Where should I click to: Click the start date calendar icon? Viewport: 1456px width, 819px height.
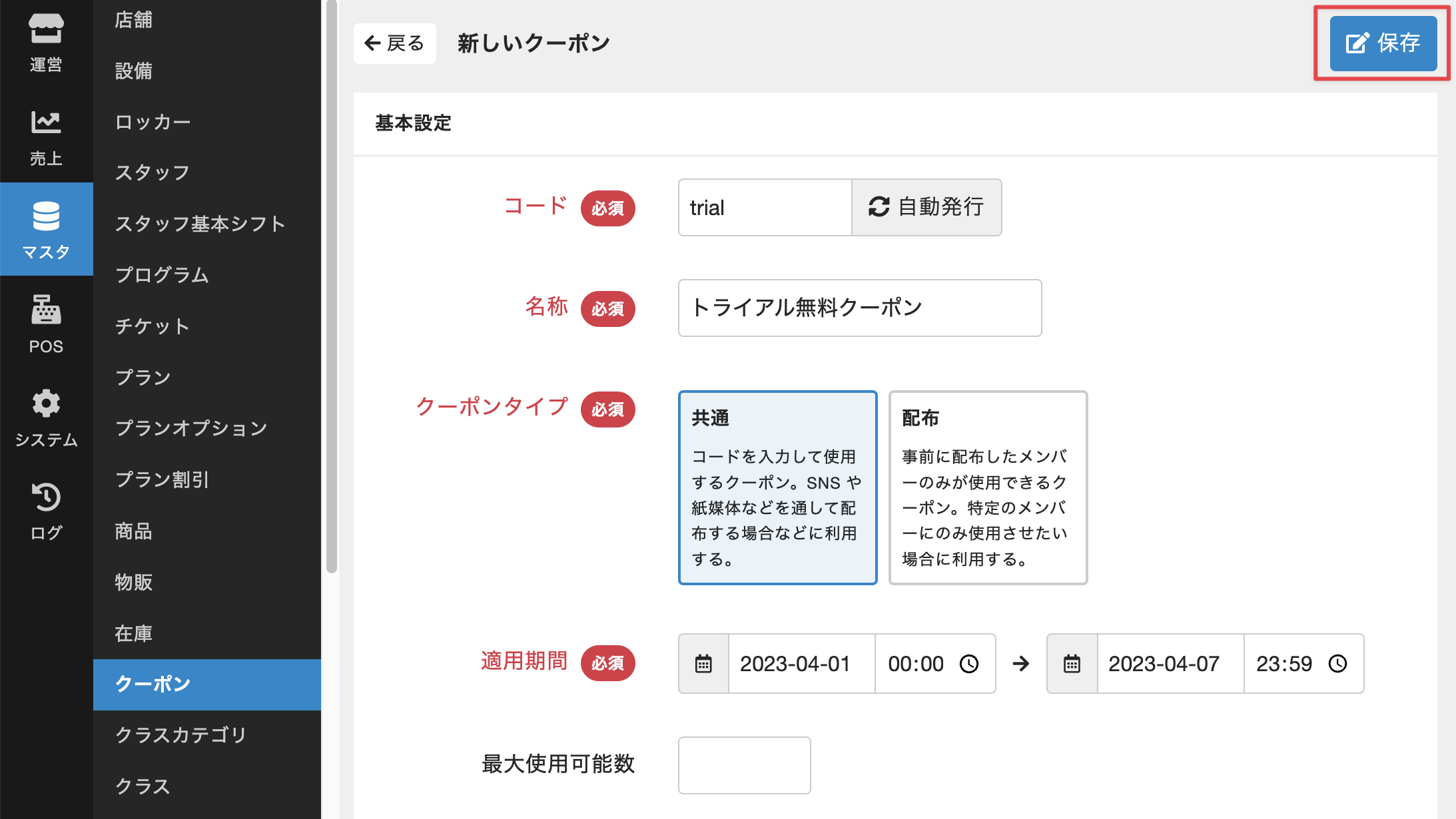703,664
